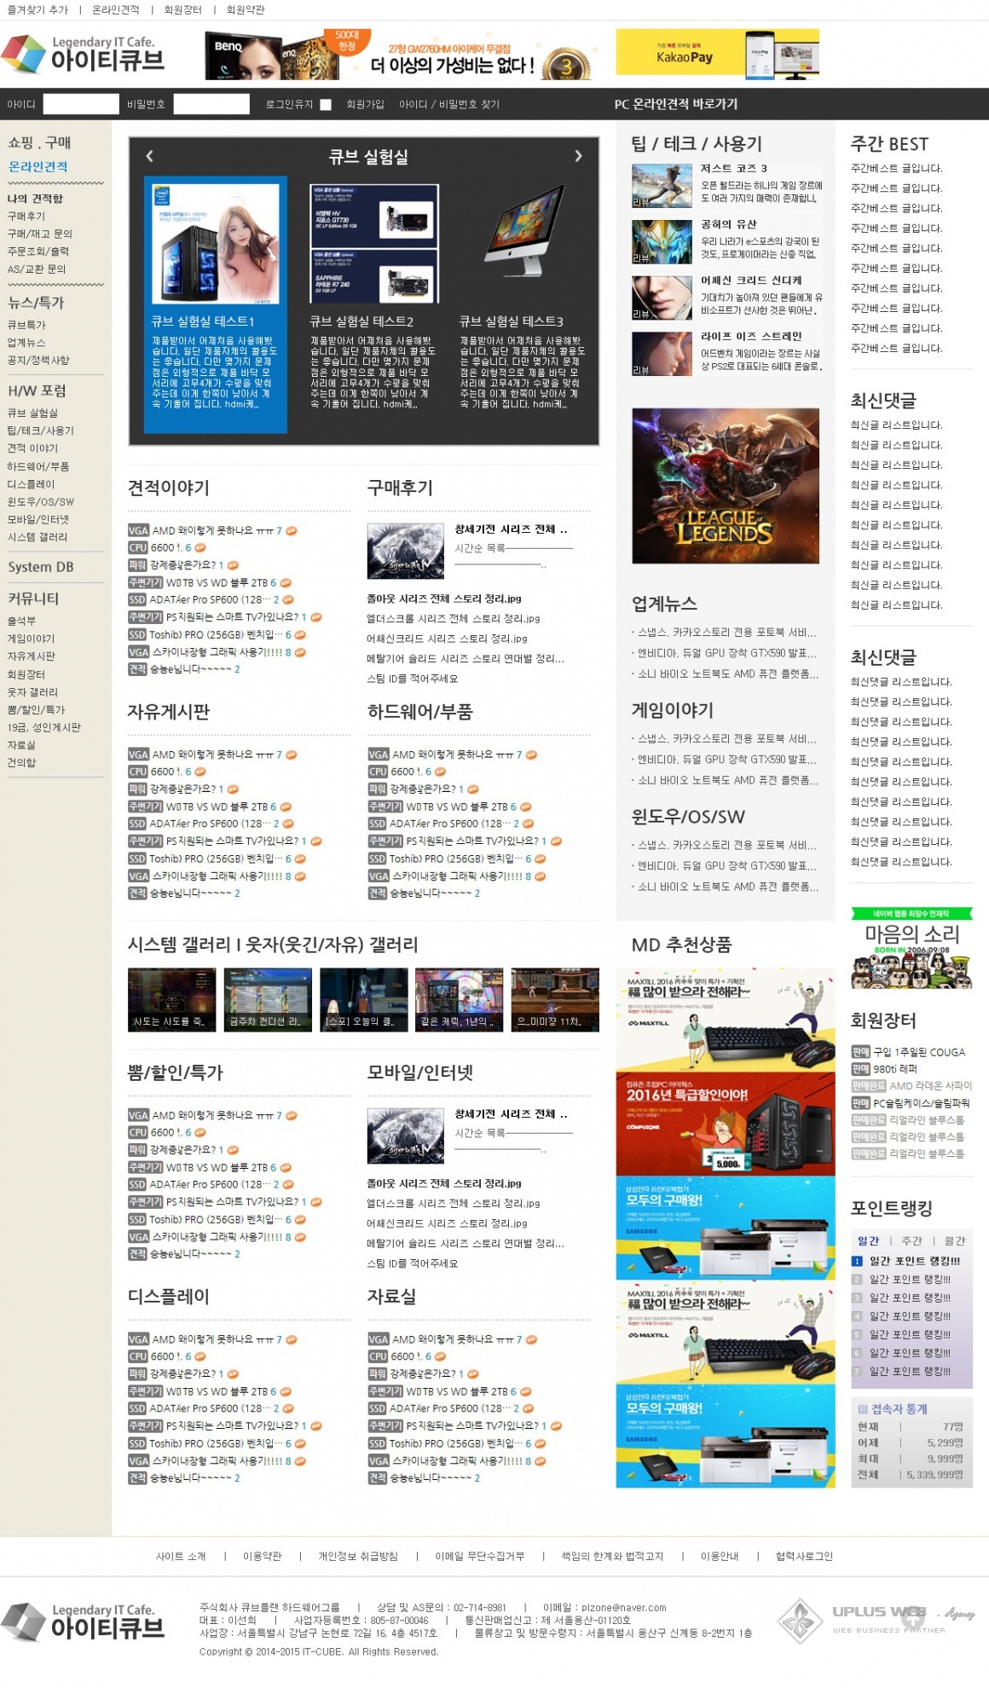989x1688 pixels.
Task: Open 어쌔신크리드 시리즈 post in 구매후기
Action: tap(447, 639)
